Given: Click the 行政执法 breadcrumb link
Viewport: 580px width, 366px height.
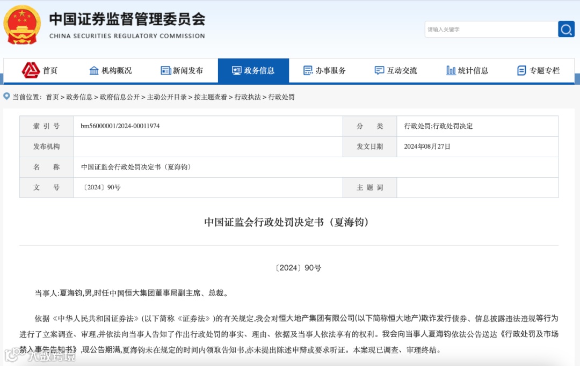Looking at the screenshot, I should (x=248, y=97).
